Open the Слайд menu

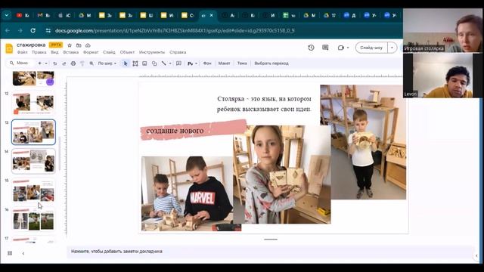(109, 52)
